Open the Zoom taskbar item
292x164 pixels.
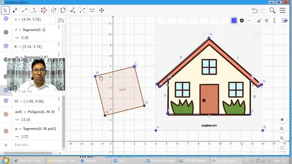click(128, 161)
